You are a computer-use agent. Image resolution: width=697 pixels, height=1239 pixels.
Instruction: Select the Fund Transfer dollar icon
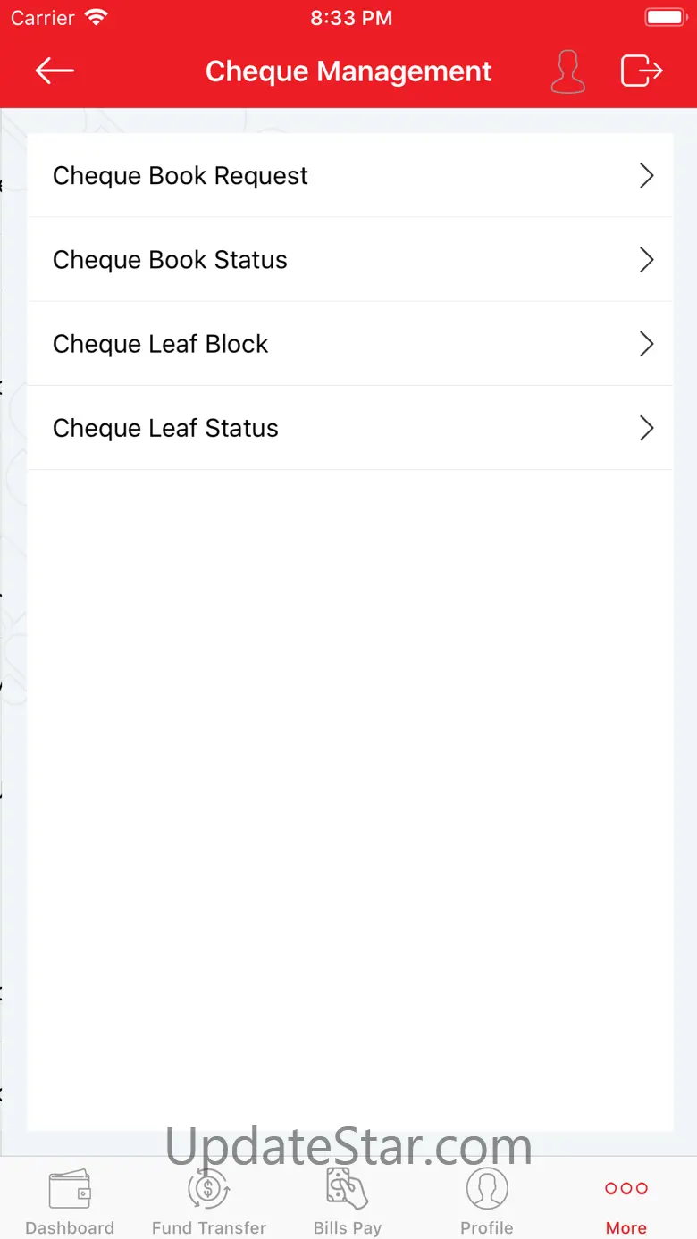coord(208,1189)
